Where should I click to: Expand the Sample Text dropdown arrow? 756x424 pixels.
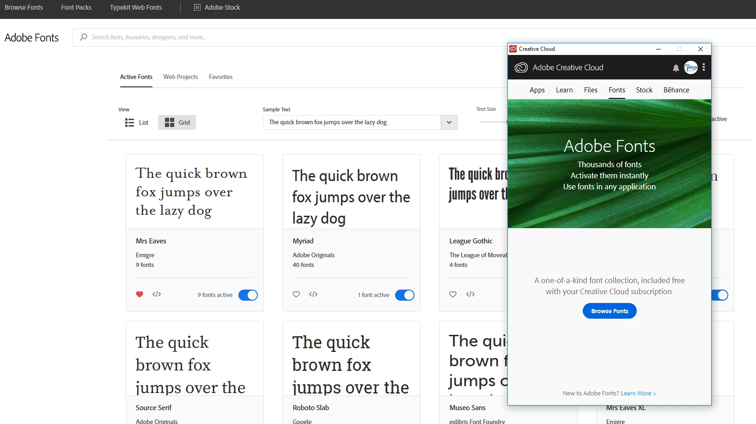[449, 122]
